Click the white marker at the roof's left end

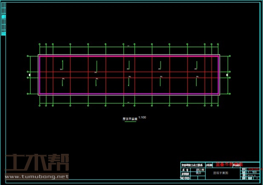(x=29, y=75)
